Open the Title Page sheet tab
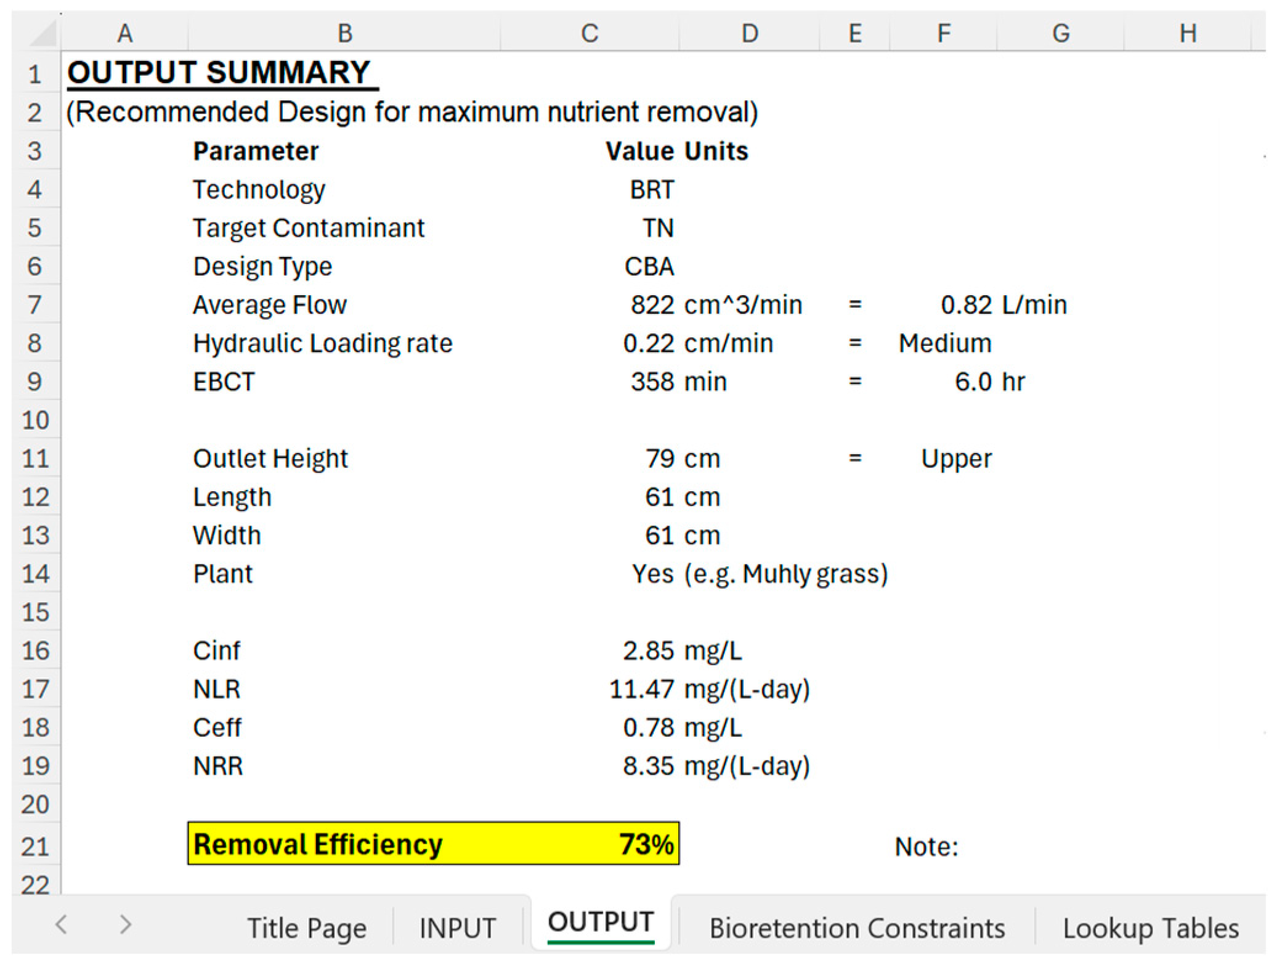 tap(306, 928)
